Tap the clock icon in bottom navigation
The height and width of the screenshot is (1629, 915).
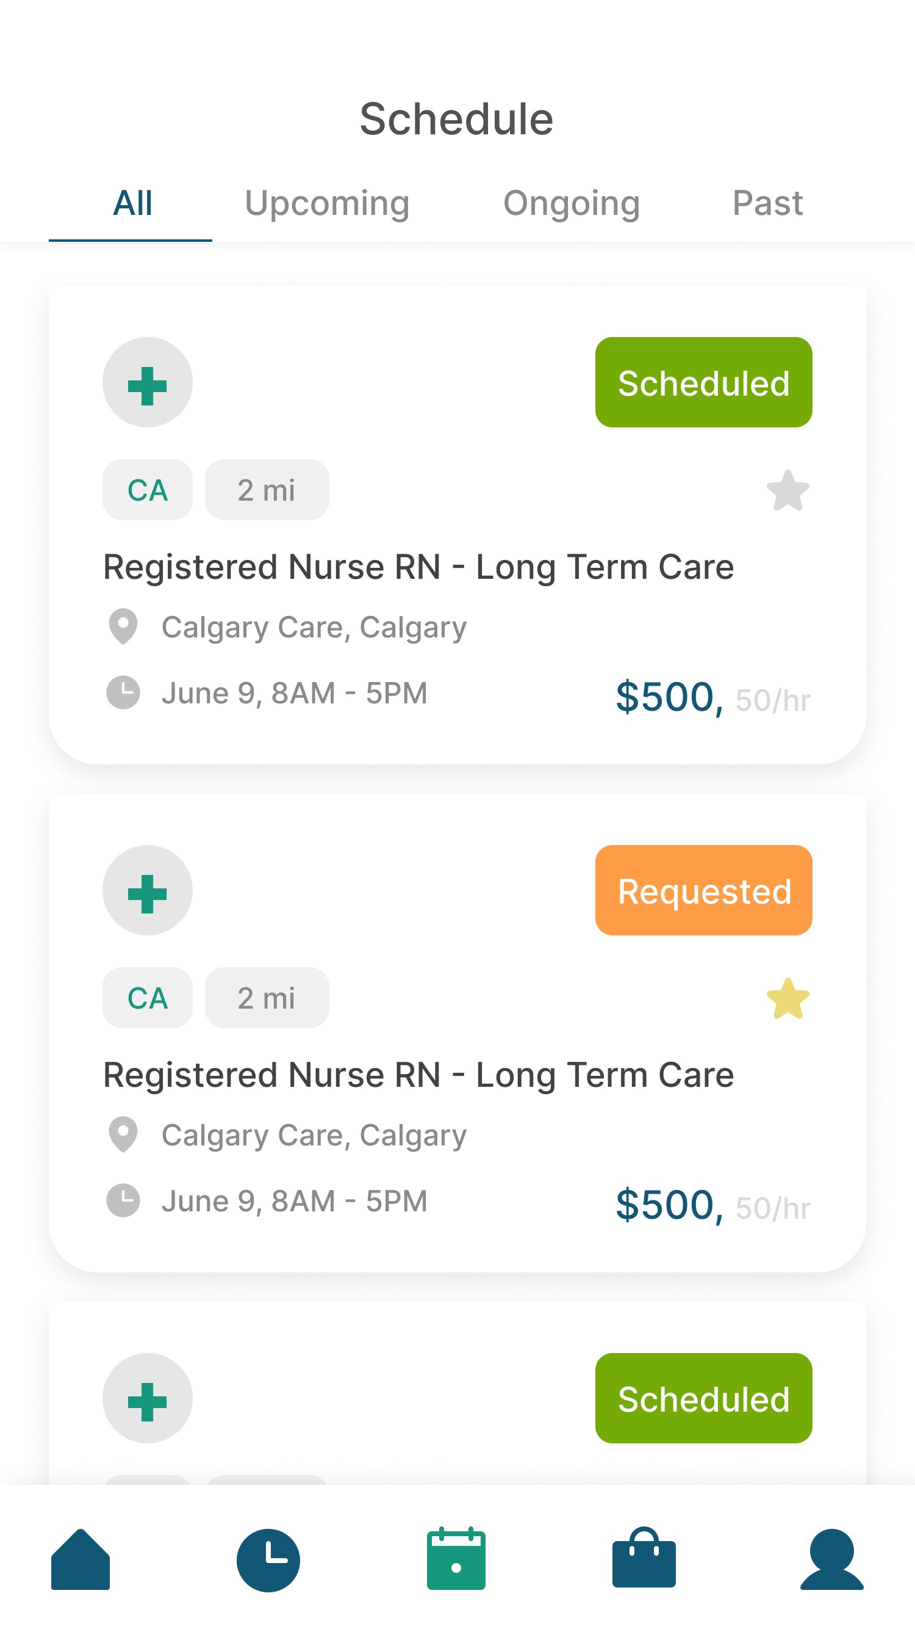(268, 1559)
